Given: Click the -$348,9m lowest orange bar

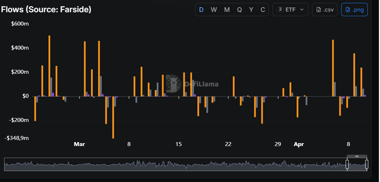Looking at the screenshot, I should (x=113, y=117).
